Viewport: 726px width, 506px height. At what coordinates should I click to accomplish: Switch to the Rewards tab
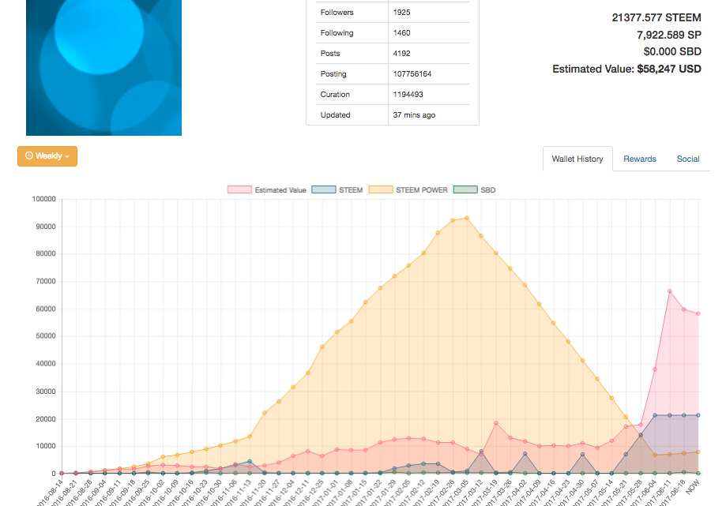click(x=639, y=159)
